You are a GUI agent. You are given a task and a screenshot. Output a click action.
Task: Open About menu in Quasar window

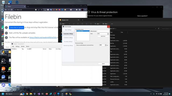(28, 46)
